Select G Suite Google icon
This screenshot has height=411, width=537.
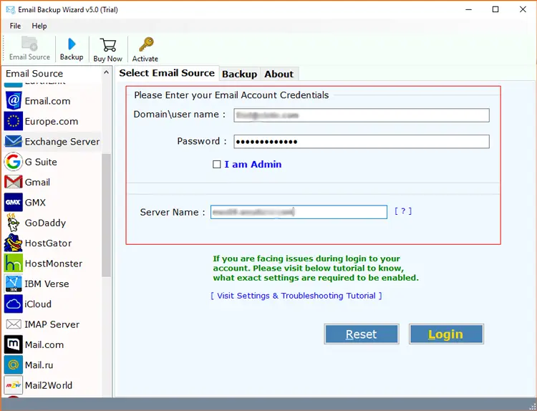point(14,162)
